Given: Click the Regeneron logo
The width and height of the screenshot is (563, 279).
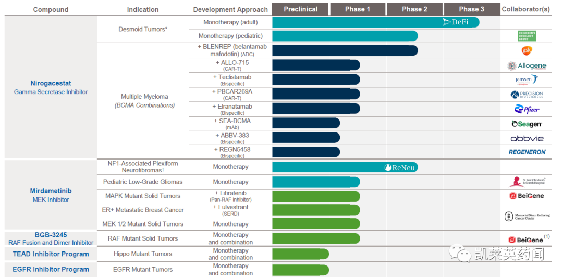Looking at the screenshot, I should tap(527, 152).
